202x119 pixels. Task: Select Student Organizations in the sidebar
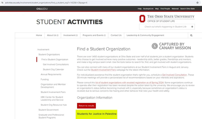[49, 55]
